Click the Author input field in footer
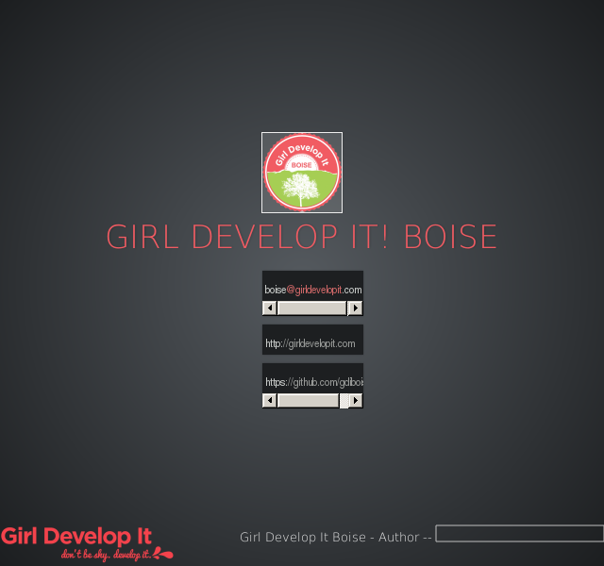 coord(520,533)
